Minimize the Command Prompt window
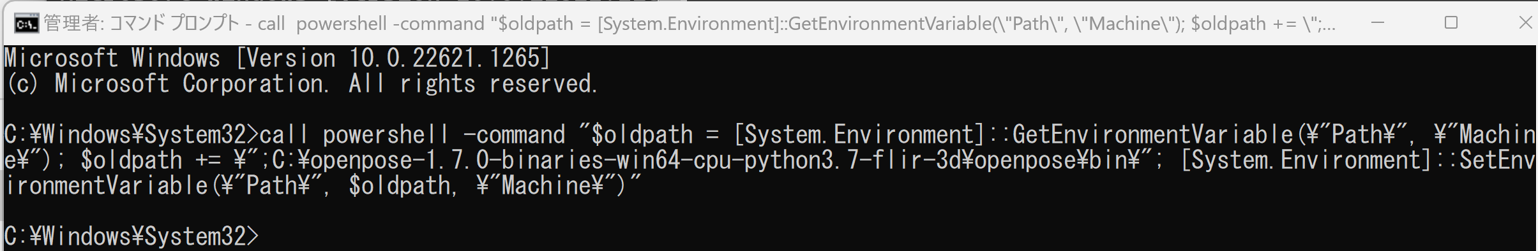The image size is (1538, 251). click(x=1378, y=23)
